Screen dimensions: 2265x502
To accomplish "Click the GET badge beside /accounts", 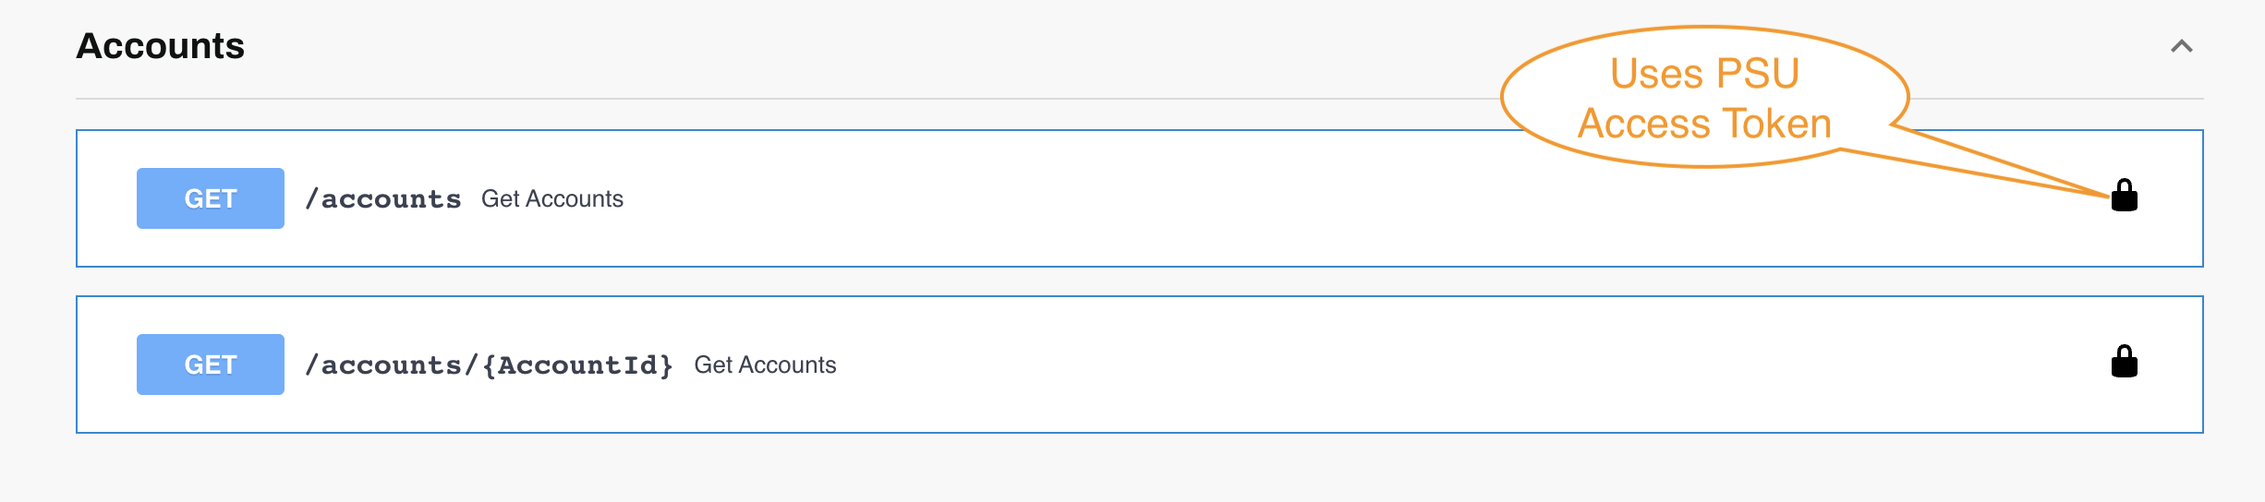I will point(211,198).
